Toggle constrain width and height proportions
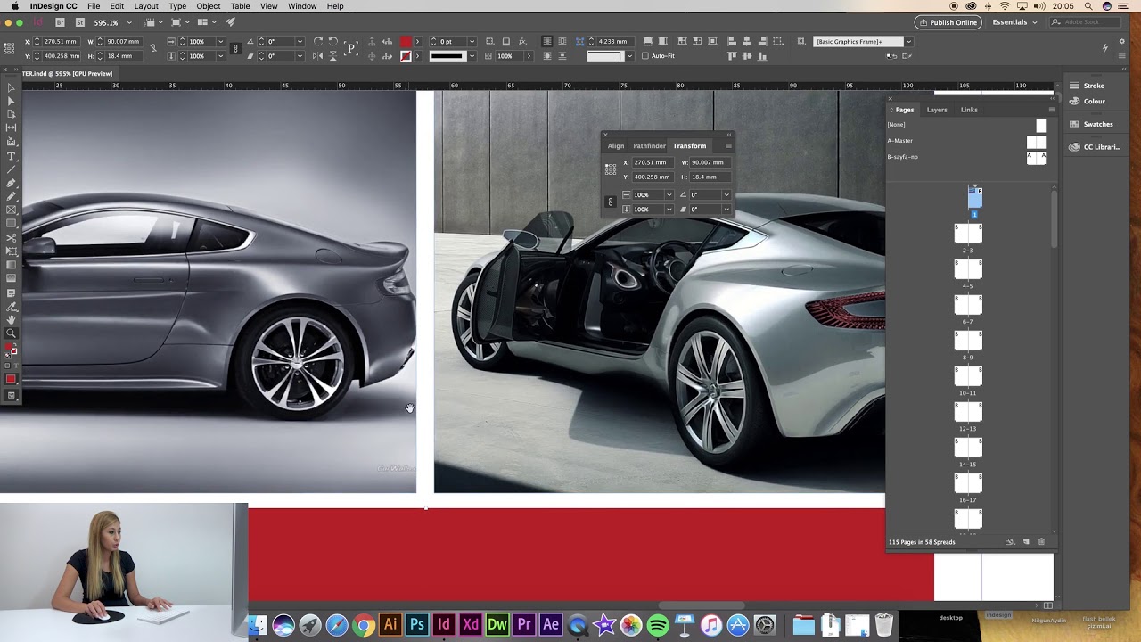This screenshot has width=1141, height=642. (153, 48)
